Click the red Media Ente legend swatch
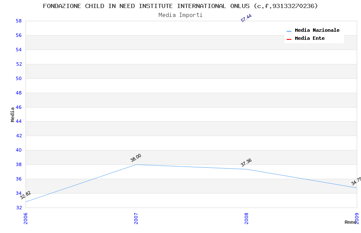Screen dimensions: 361x233 click(289, 39)
